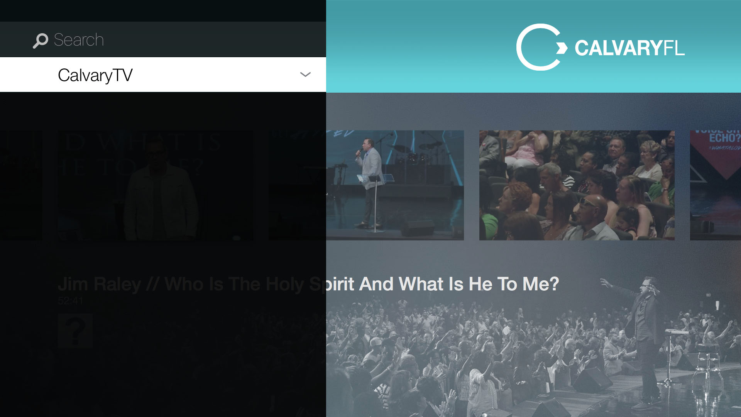Open the Search field
741x417 pixels.
[163, 39]
